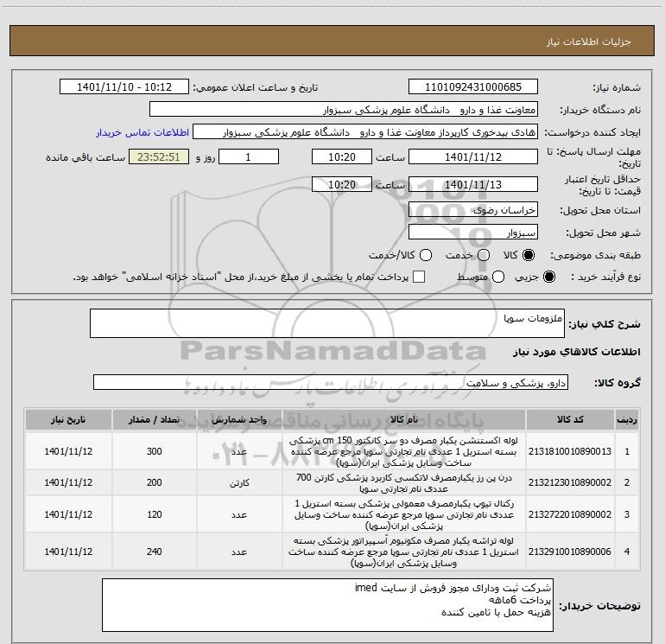Click the response deadline date 1401/11/12 field

click(x=473, y=156)
